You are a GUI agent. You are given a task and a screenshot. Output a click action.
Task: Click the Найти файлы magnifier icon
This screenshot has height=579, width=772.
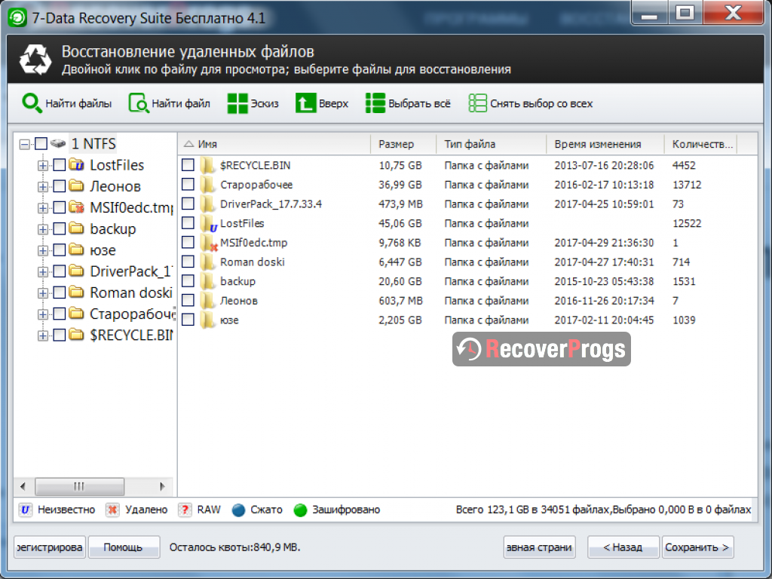pyautogui.click(x=32, y=103)
